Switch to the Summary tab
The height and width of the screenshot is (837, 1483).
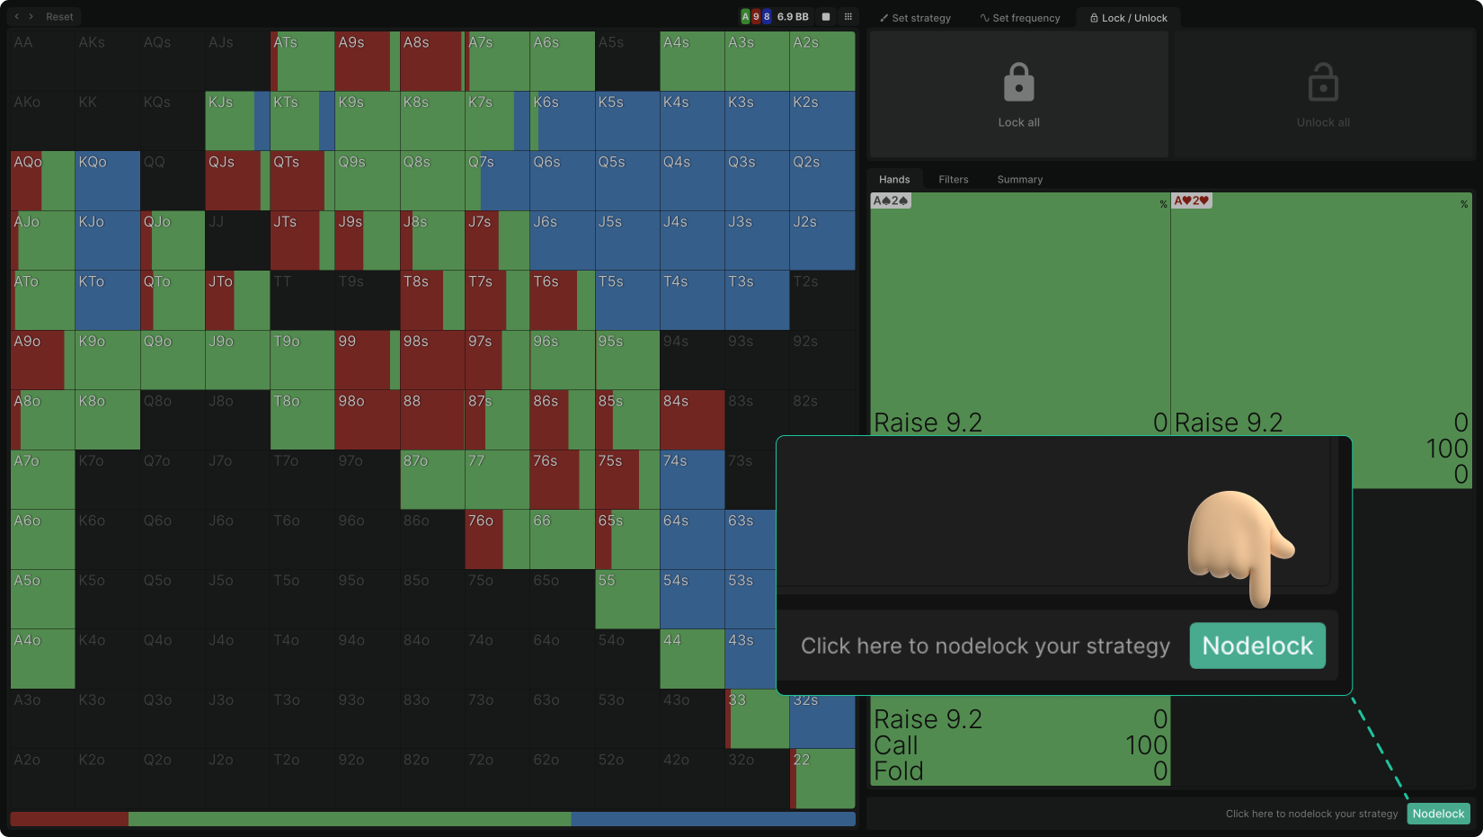(1020, 179)
